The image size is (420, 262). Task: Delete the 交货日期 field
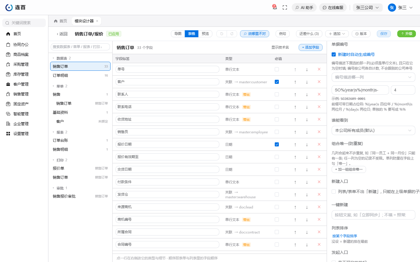319,169
